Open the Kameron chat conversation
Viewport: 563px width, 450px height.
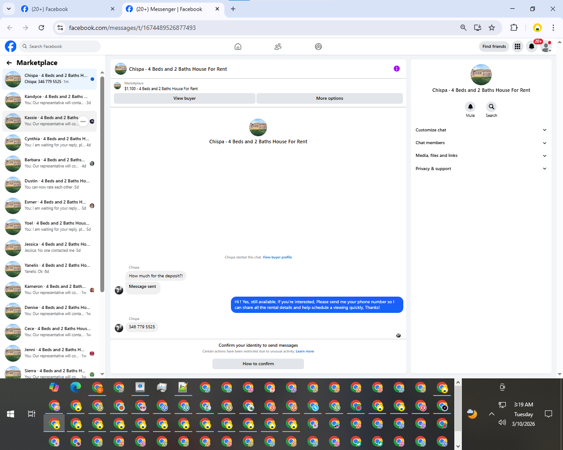point(49,290)
